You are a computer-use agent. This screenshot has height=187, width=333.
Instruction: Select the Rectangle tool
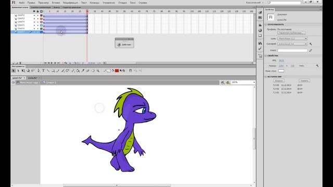click(x=53, y=71)
